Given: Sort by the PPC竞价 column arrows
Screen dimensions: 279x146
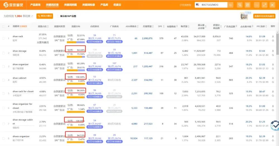Looking at the screenshot, I should (x=266, y=26).
